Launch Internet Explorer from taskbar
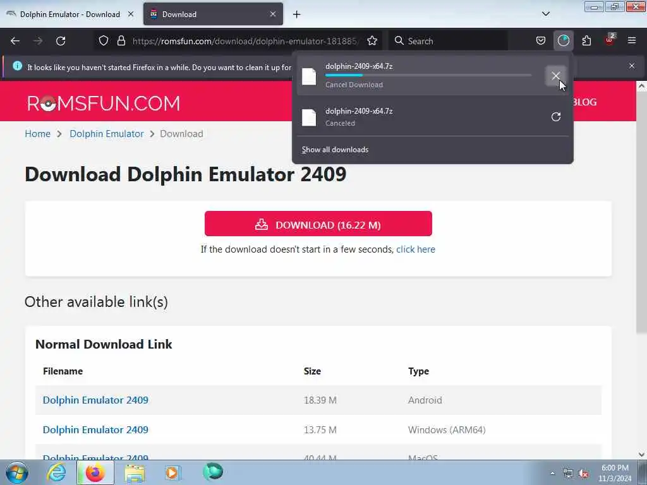 click(56, 472)
